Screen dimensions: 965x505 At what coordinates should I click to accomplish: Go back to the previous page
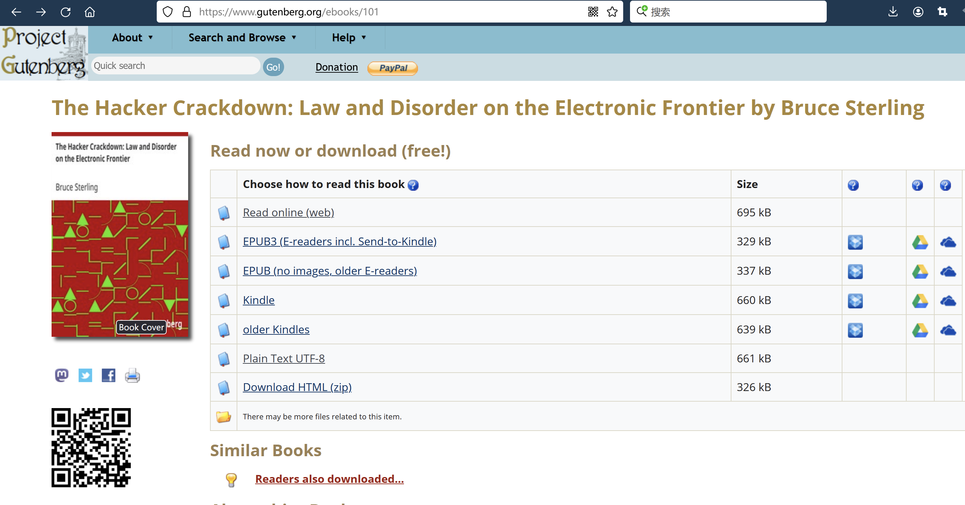pos(16,12)
